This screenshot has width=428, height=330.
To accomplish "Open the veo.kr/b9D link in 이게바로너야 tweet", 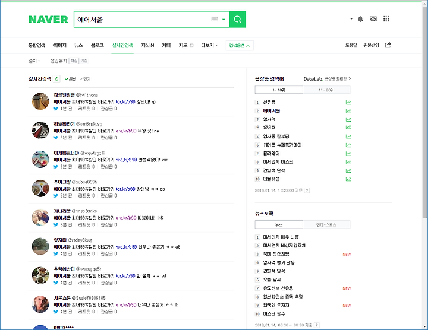I will click(126, 160).
